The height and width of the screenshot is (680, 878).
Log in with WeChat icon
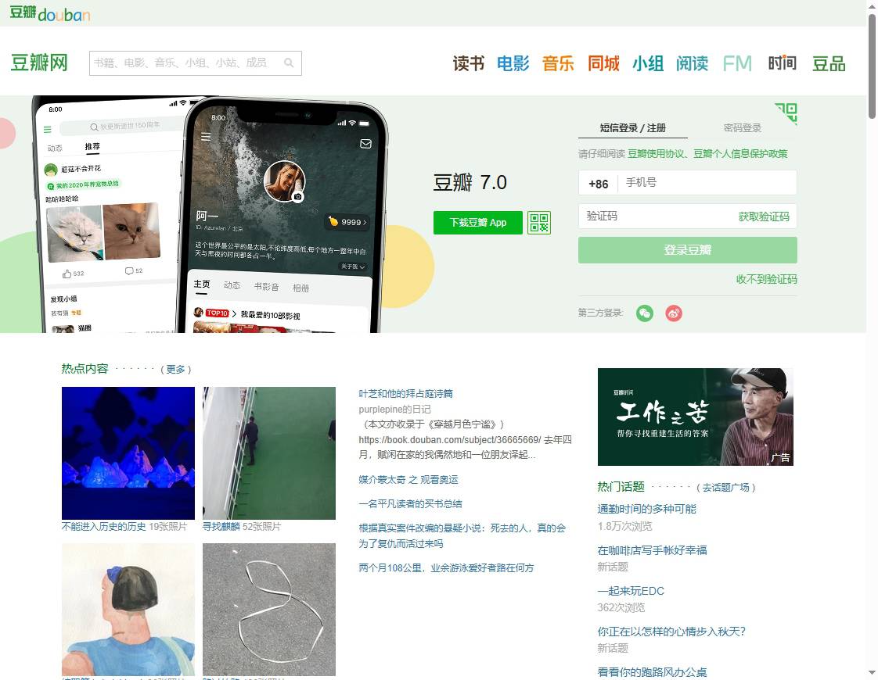click(645, 313)
